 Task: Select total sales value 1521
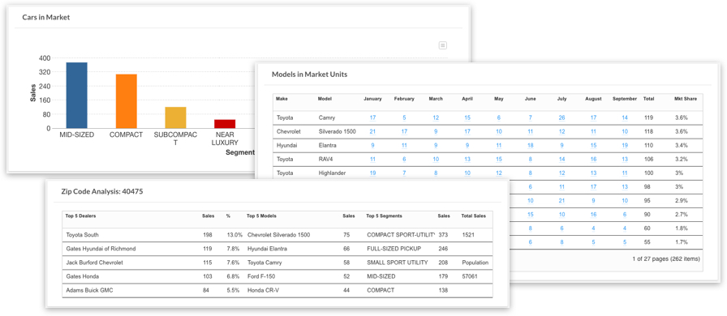click(468, 235)
